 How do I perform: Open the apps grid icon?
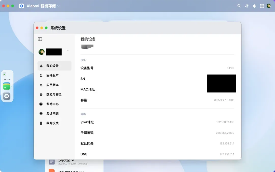262,6
